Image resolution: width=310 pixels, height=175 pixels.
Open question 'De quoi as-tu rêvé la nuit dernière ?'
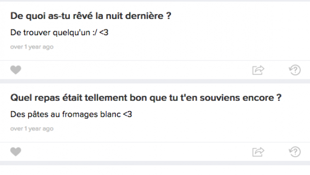91,16
